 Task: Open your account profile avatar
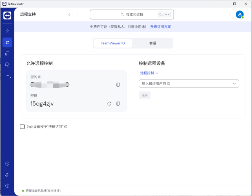[239, 14]
